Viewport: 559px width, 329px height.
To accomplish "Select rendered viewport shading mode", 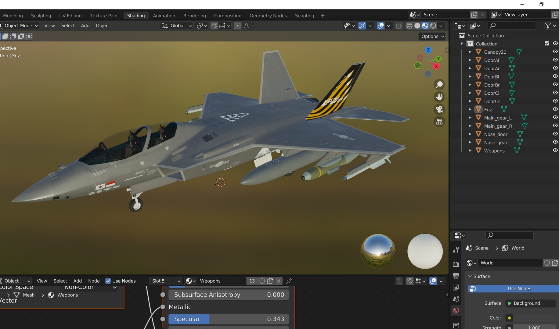I will click(433, 26).
